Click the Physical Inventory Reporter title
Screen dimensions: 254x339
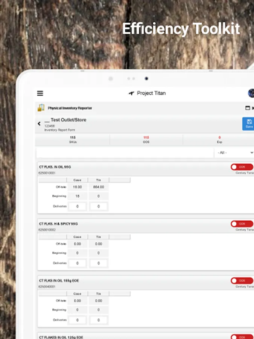coord(70,108)
